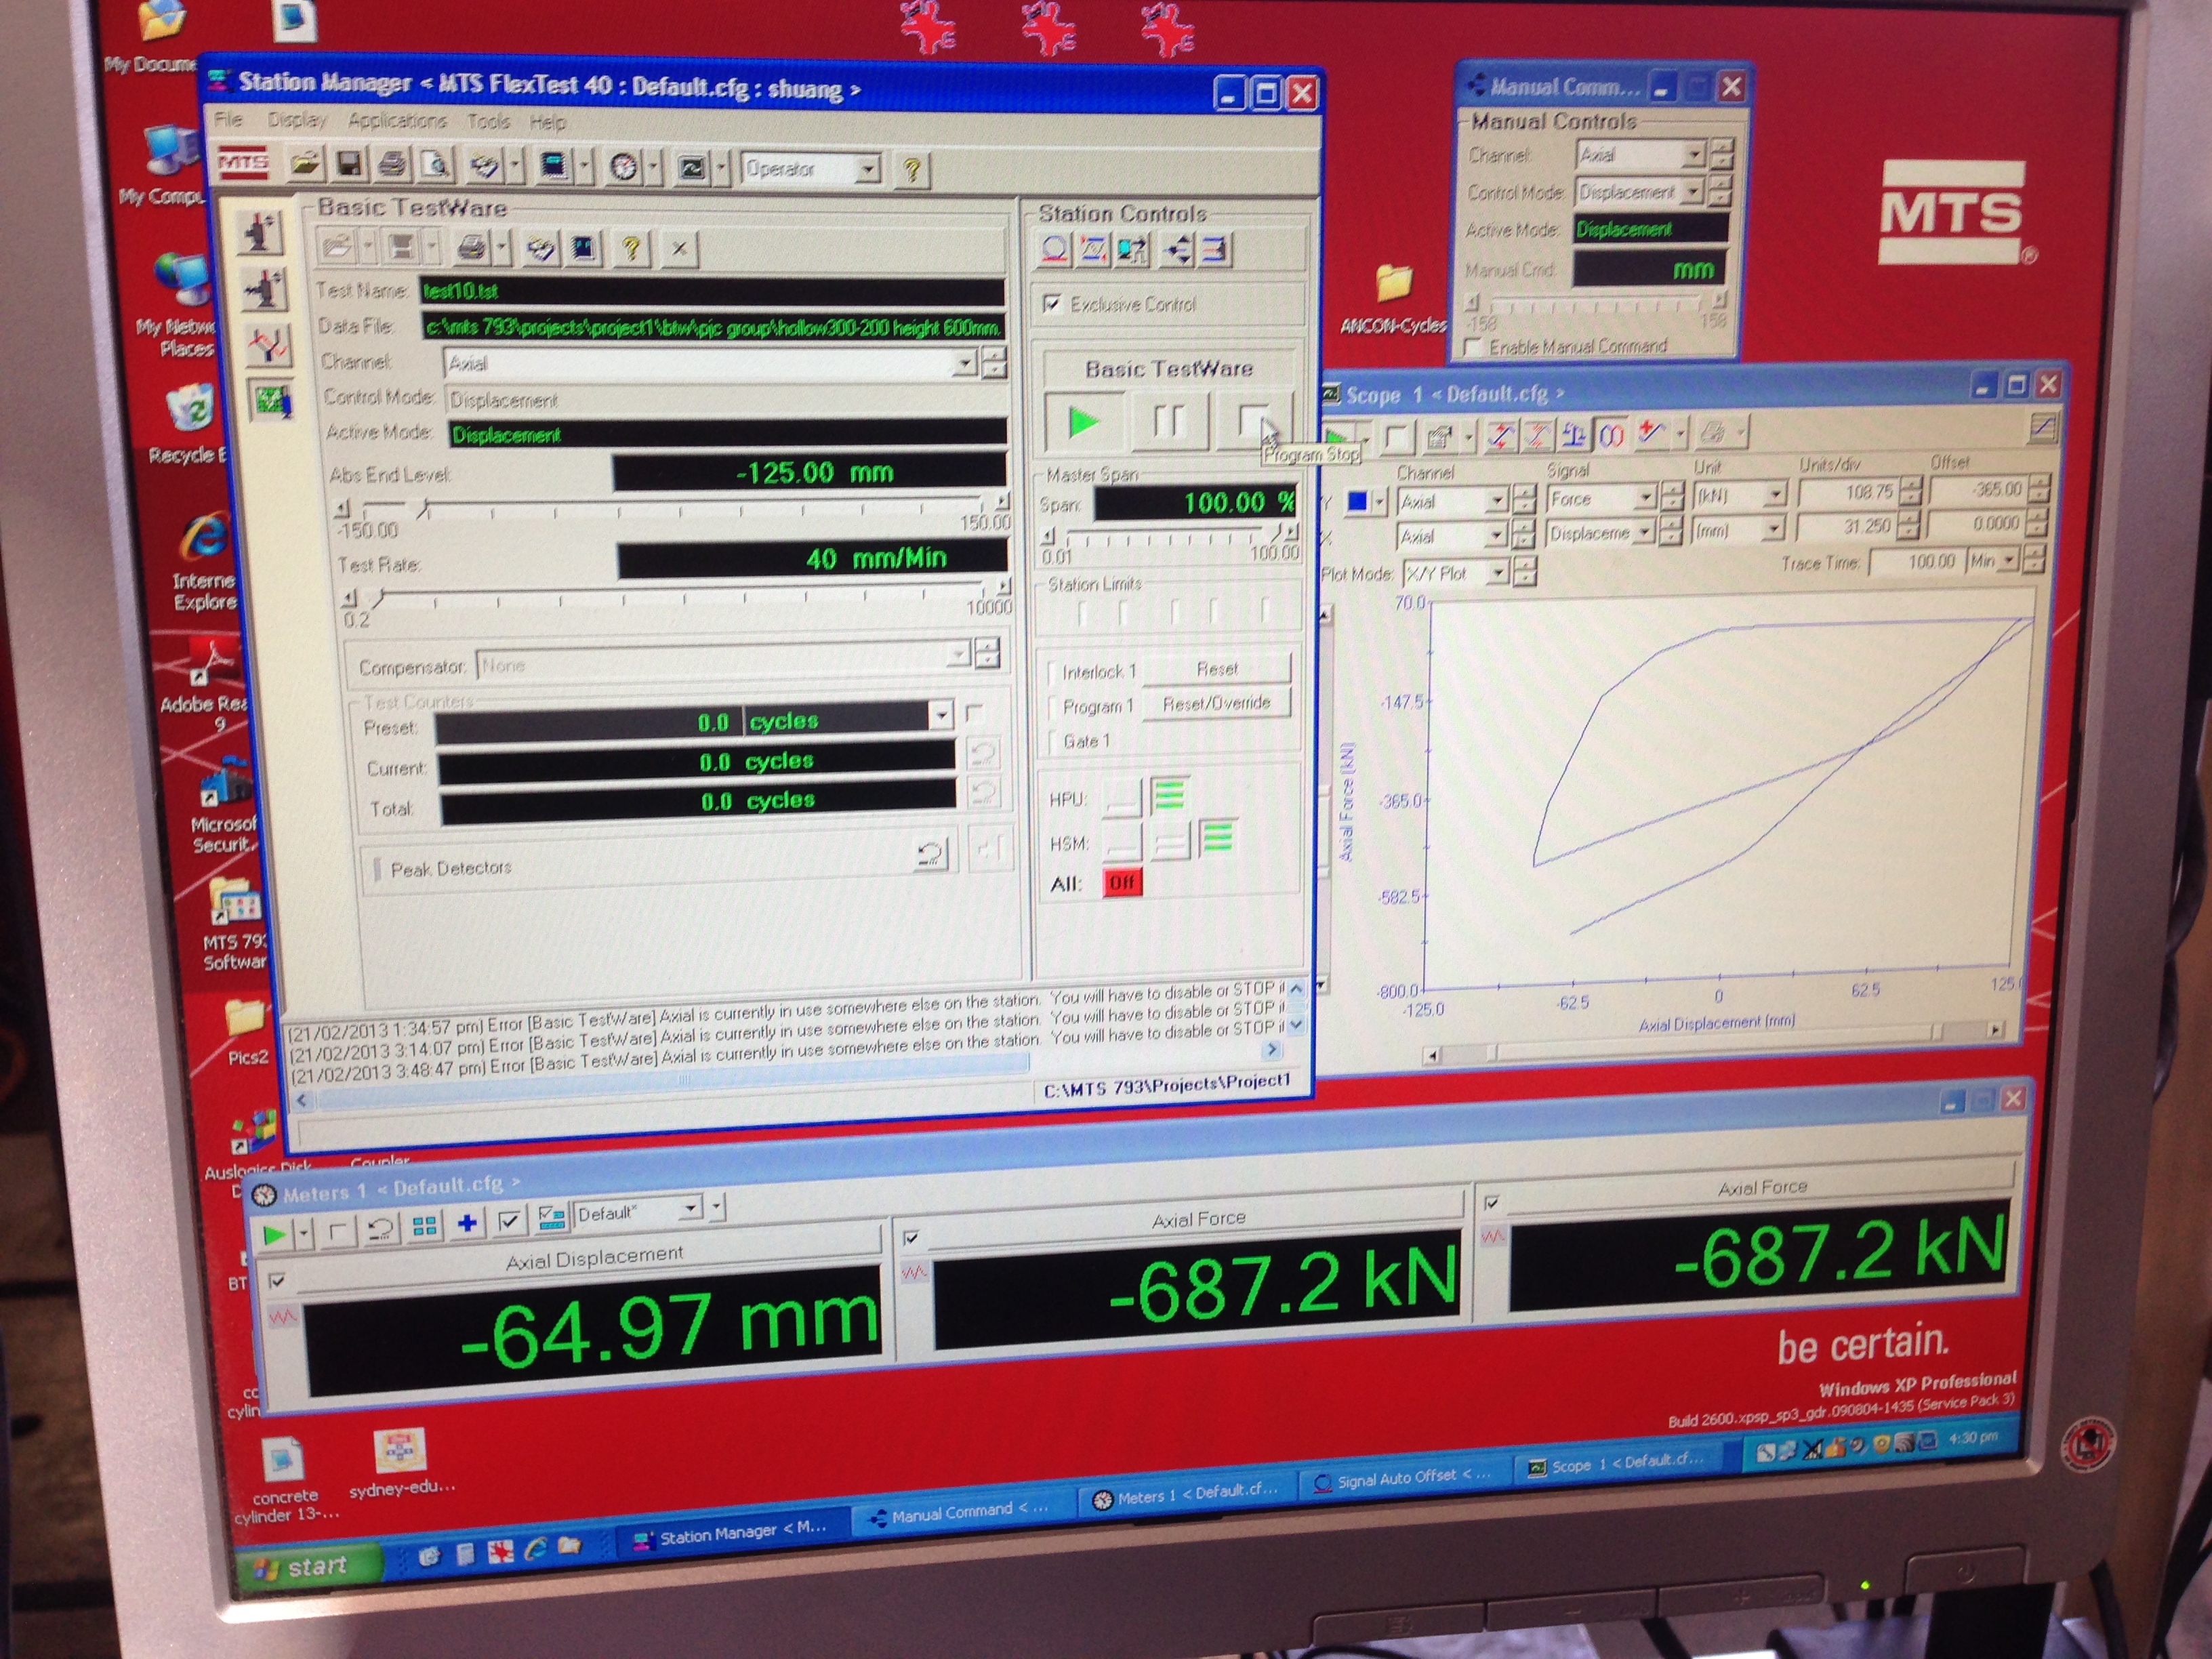Save parameters with Station Manager floppy icon
The width and height of the screenshot is (2212, 1659).
pos(349,165)
